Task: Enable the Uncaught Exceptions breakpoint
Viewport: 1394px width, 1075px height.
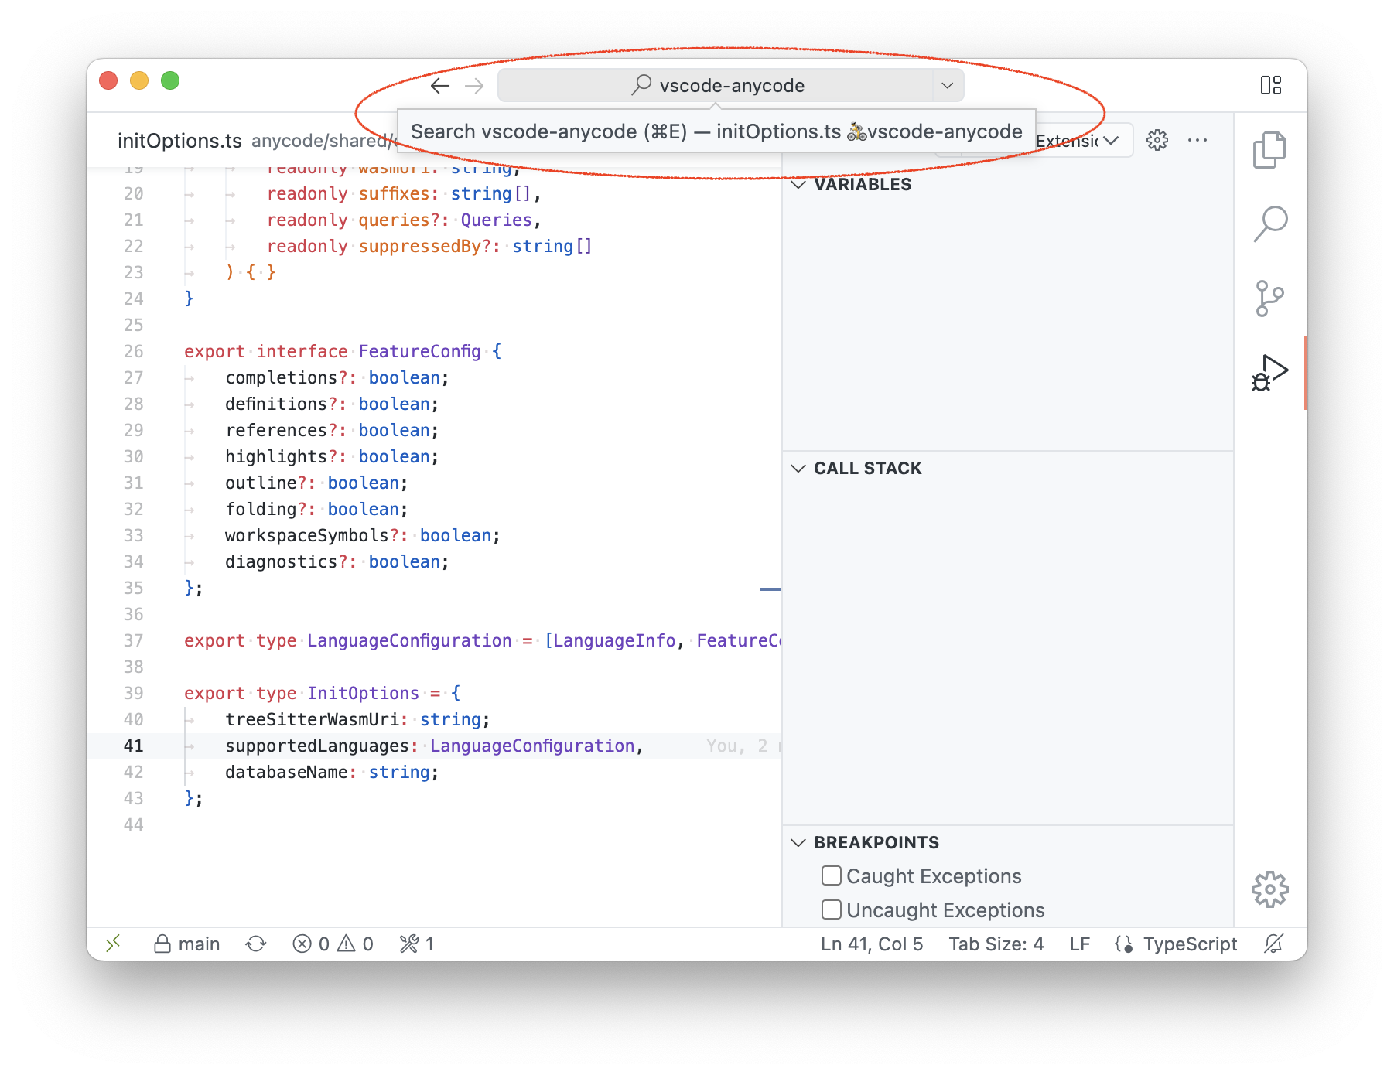Action: 831,909
